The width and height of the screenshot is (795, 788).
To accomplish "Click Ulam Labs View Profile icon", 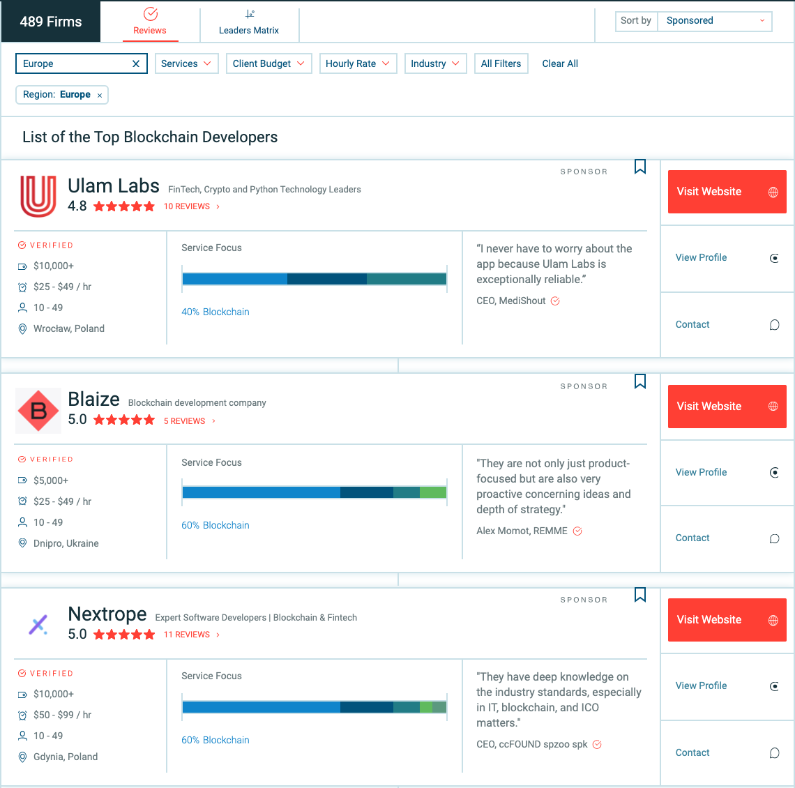I will coord(774,258).
